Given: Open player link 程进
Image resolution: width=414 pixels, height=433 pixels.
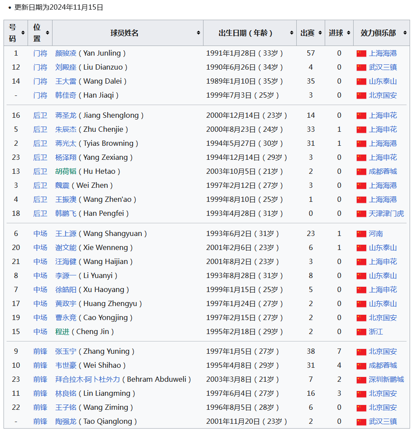Looking at the screenshot, I should click(x=62, y=331).
